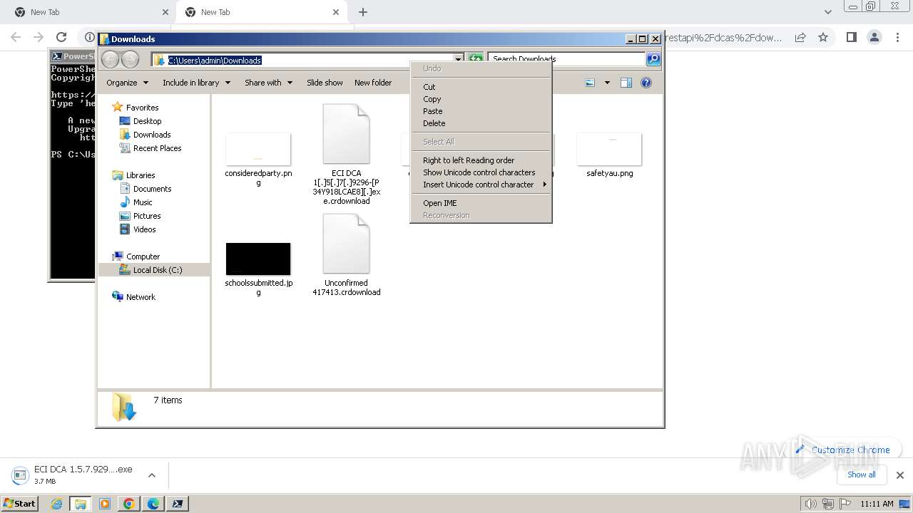Open Chrome tab search chevron

pyautogui.click(x=827, y=12)
